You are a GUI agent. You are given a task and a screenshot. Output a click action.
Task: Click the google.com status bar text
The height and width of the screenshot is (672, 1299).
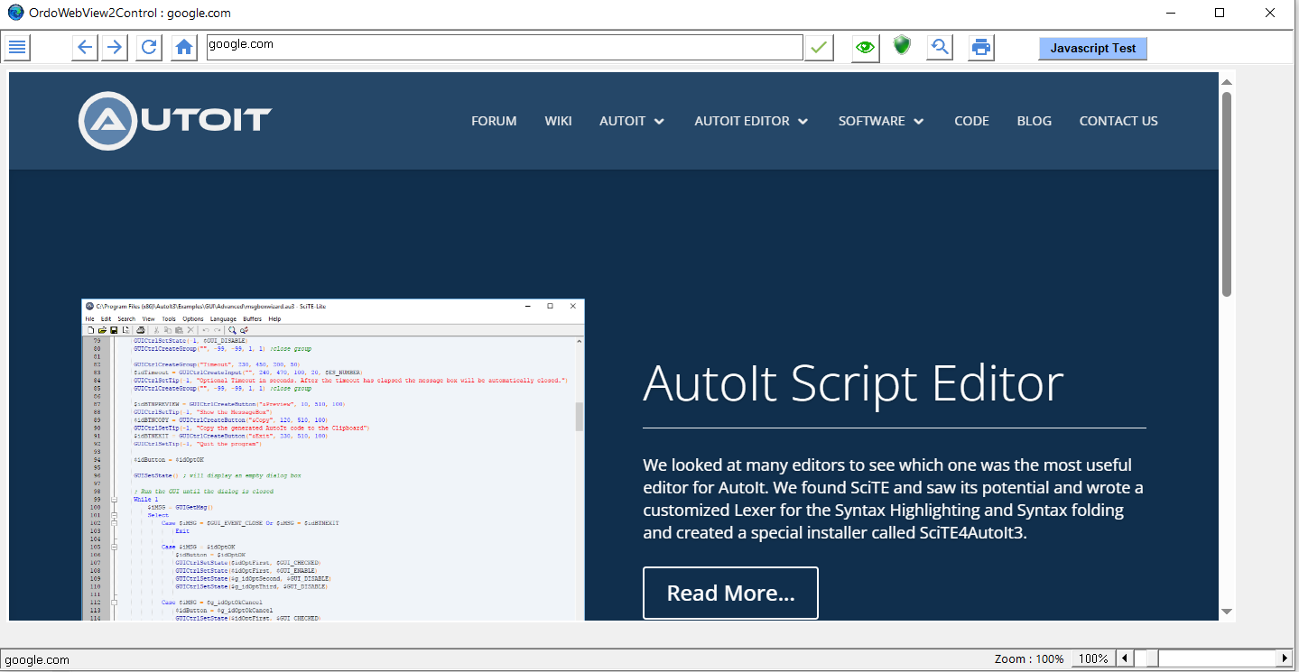coord(38,659)
